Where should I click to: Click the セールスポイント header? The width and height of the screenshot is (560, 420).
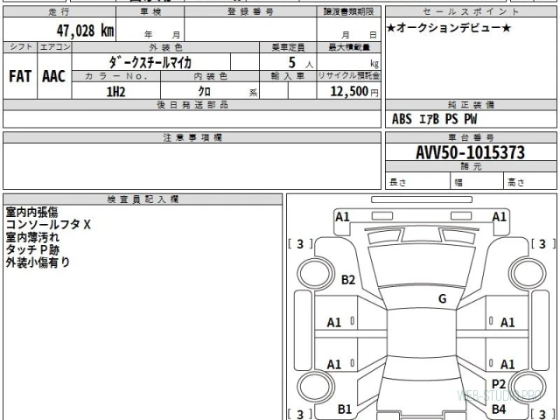(x=471, y=11)
